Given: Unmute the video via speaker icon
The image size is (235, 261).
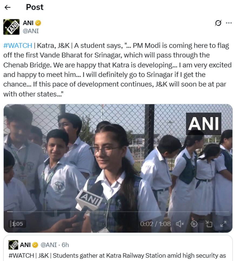Looking at the screenshot, I should [180, 224].
